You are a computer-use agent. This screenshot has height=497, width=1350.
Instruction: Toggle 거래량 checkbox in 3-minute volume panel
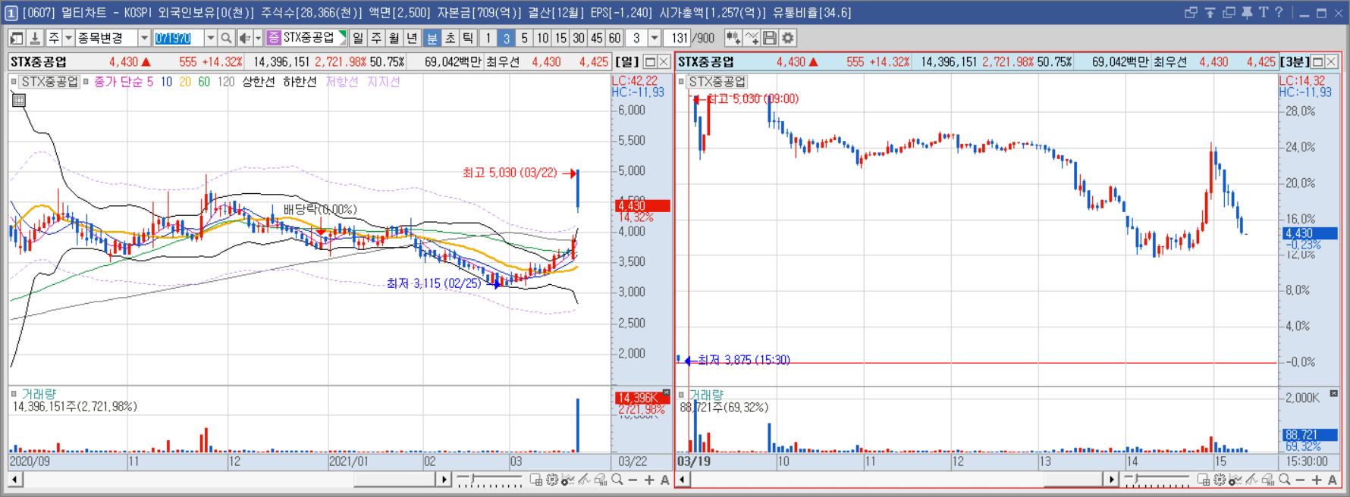click(682, 394)
